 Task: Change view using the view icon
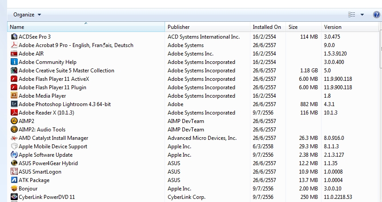pyautogui.click(x=352, y=15)
